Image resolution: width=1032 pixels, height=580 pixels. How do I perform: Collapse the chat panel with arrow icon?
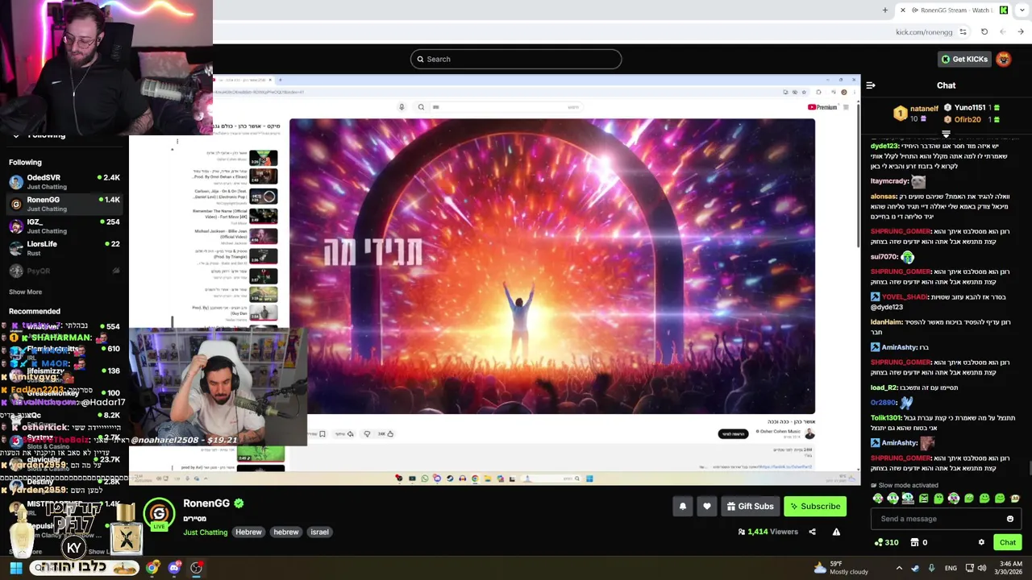pyautogui.click(x=871, y=85)
